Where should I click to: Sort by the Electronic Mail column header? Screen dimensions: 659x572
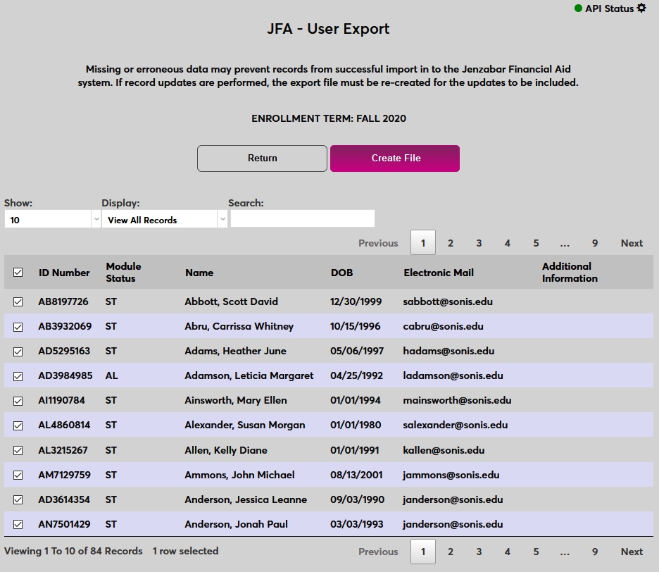click(x=439, y=273)
